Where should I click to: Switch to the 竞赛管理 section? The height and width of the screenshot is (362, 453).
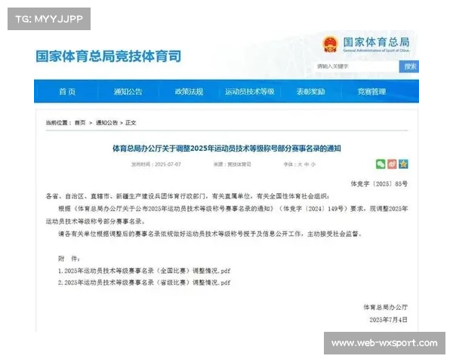tap(371, 92)
